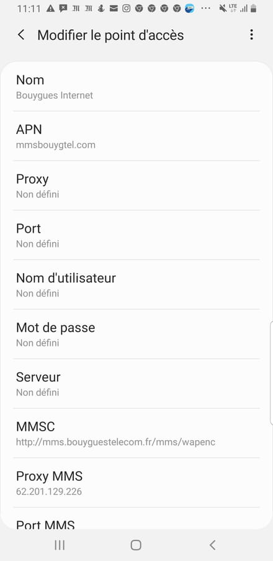Edit the Nom field Bouygues Internet
This screenshot has height=561, width=273.
tap(136, 87)
